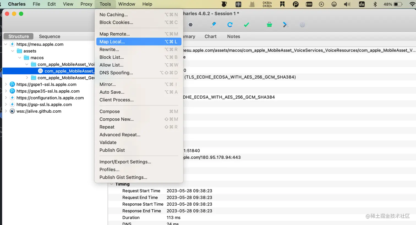This screenshot has height=225, width=416.
Task: Switch to the Structure tab
Action: [x=19, y=36]
